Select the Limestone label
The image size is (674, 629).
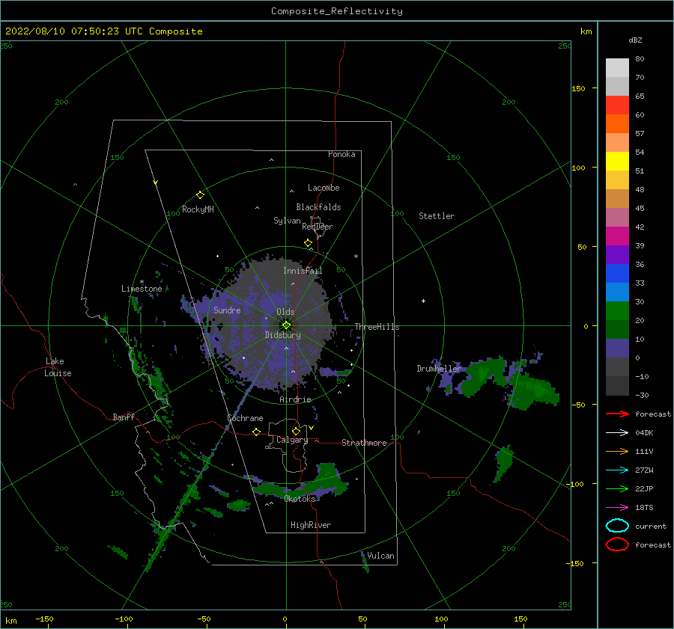(x=142, y=289)
